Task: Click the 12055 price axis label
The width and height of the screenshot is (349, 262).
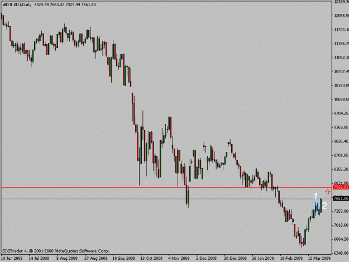Action: pyautogui.click(x=341, y=16)
